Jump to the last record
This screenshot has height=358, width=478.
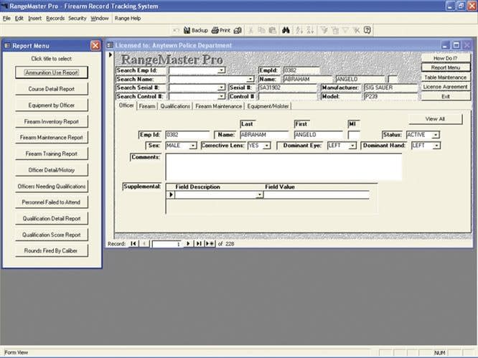[199, 244]
